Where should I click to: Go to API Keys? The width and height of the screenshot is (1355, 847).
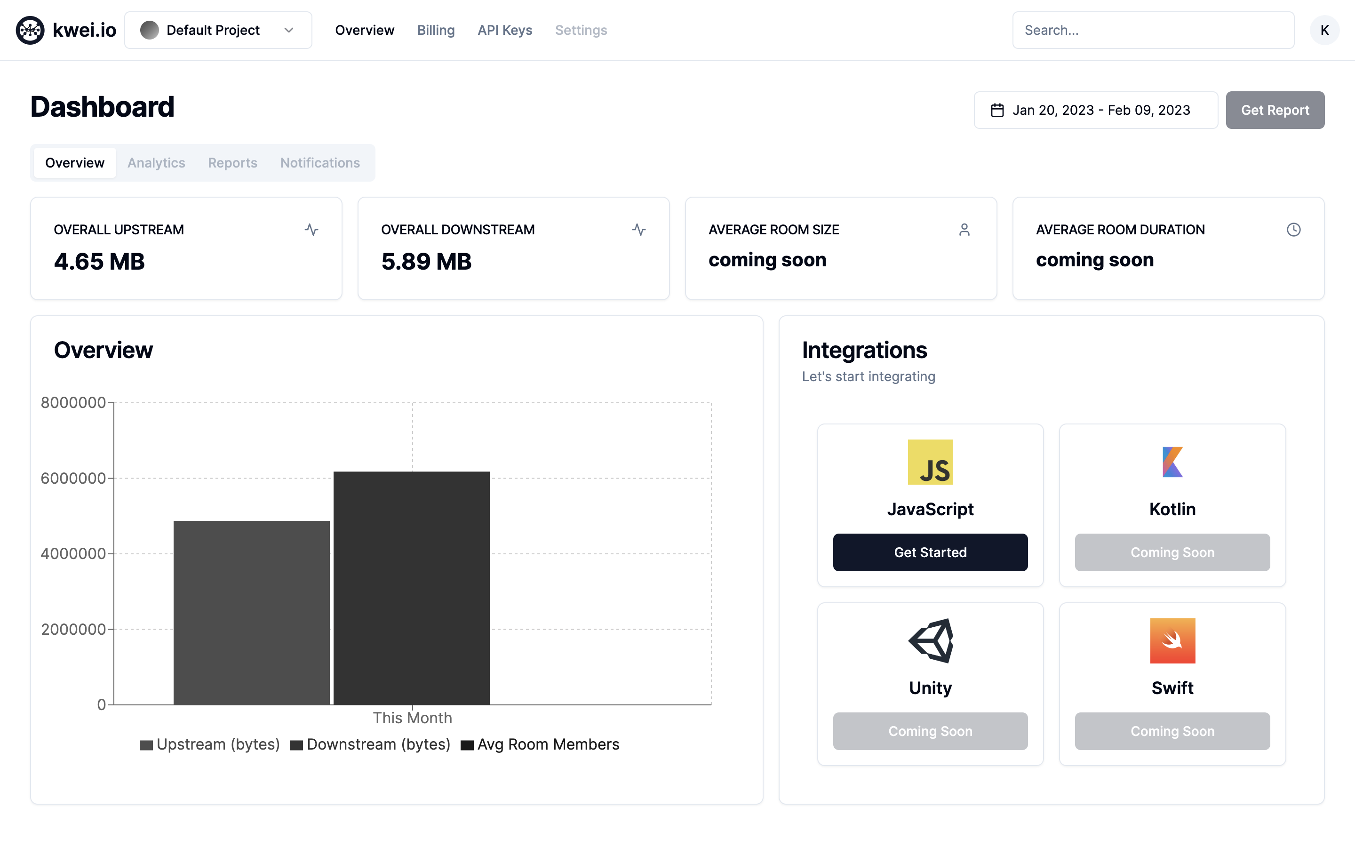coord(504,30)
